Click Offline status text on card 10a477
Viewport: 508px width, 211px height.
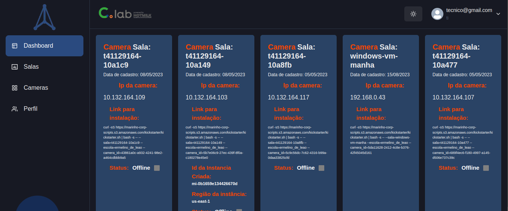pos(470,168)
